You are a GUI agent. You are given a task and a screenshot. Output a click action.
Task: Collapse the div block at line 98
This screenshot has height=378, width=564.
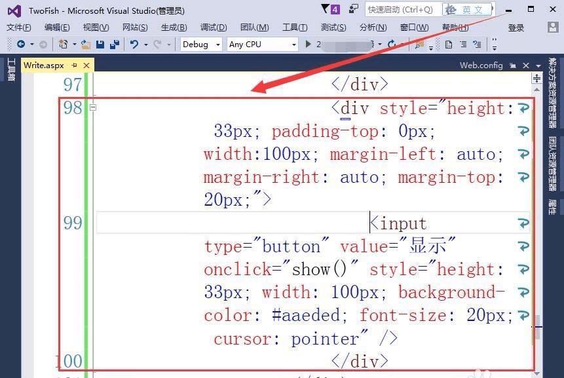pos(93,107)
